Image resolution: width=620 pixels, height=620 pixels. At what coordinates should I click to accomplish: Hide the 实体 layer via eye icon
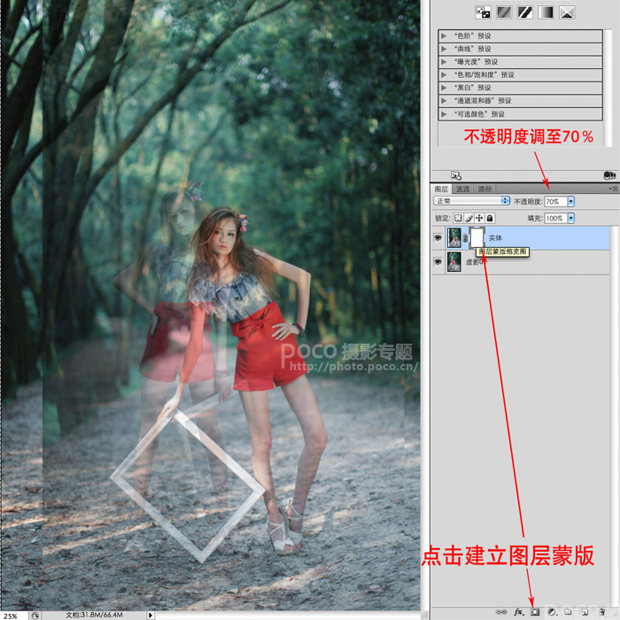click(438, 237)
